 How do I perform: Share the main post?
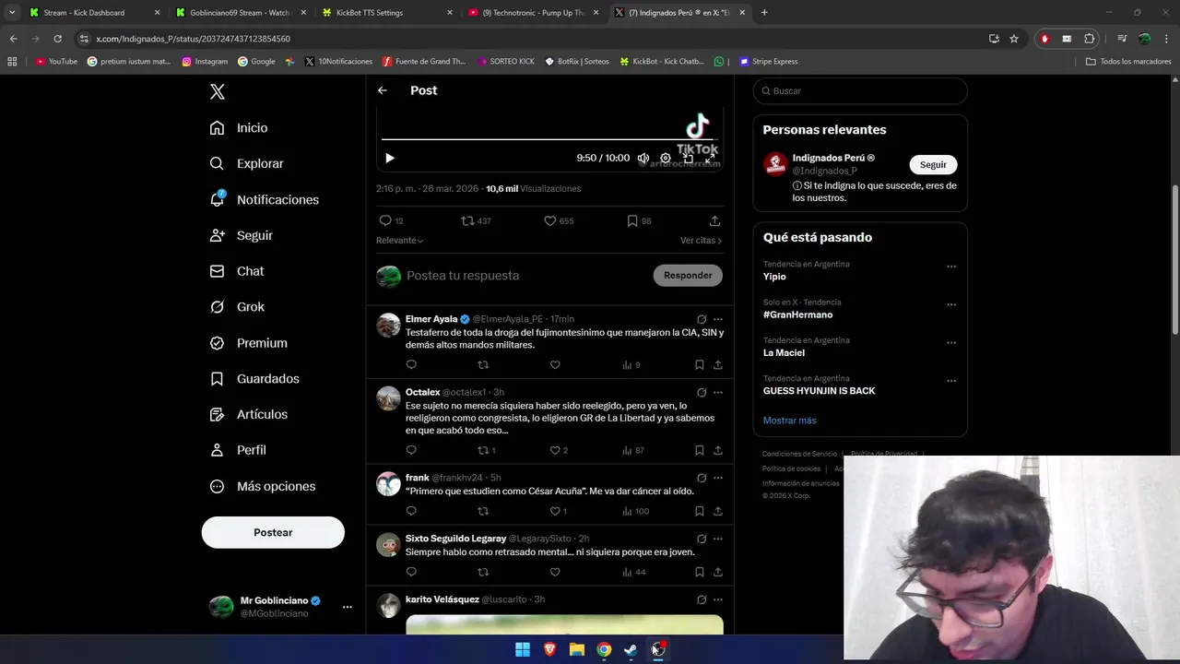click(714, 221)
